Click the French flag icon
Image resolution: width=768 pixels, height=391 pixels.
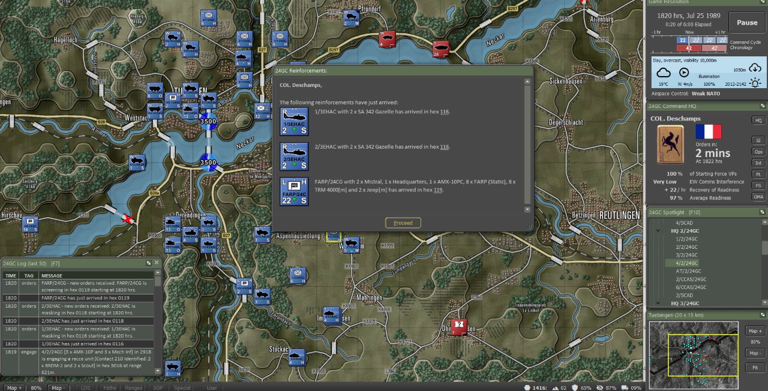[x=708, y=132]
